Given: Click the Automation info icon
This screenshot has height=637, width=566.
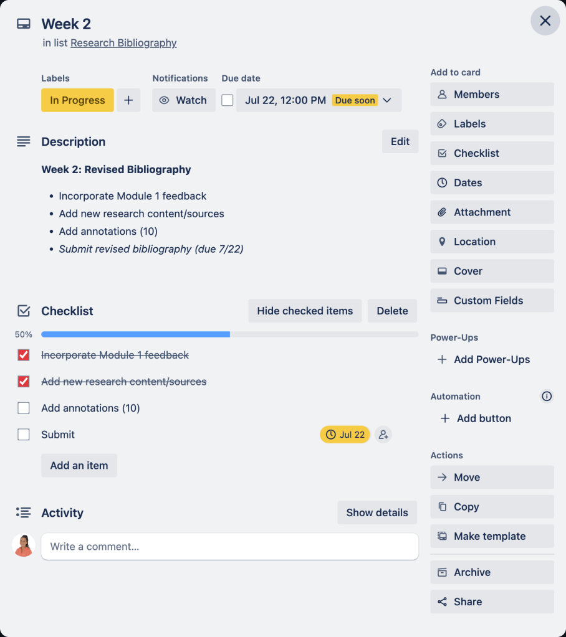Looking at the screenshot, I should (x=547, y=397).
